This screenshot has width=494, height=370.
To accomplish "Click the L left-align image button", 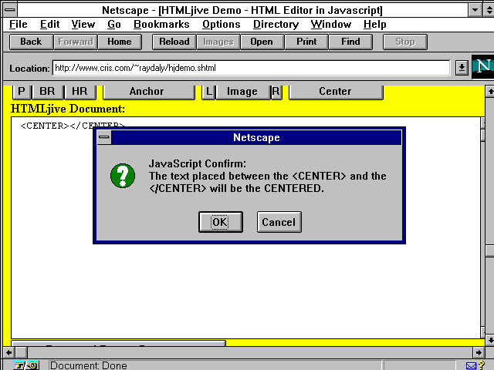I will [208, 92].
